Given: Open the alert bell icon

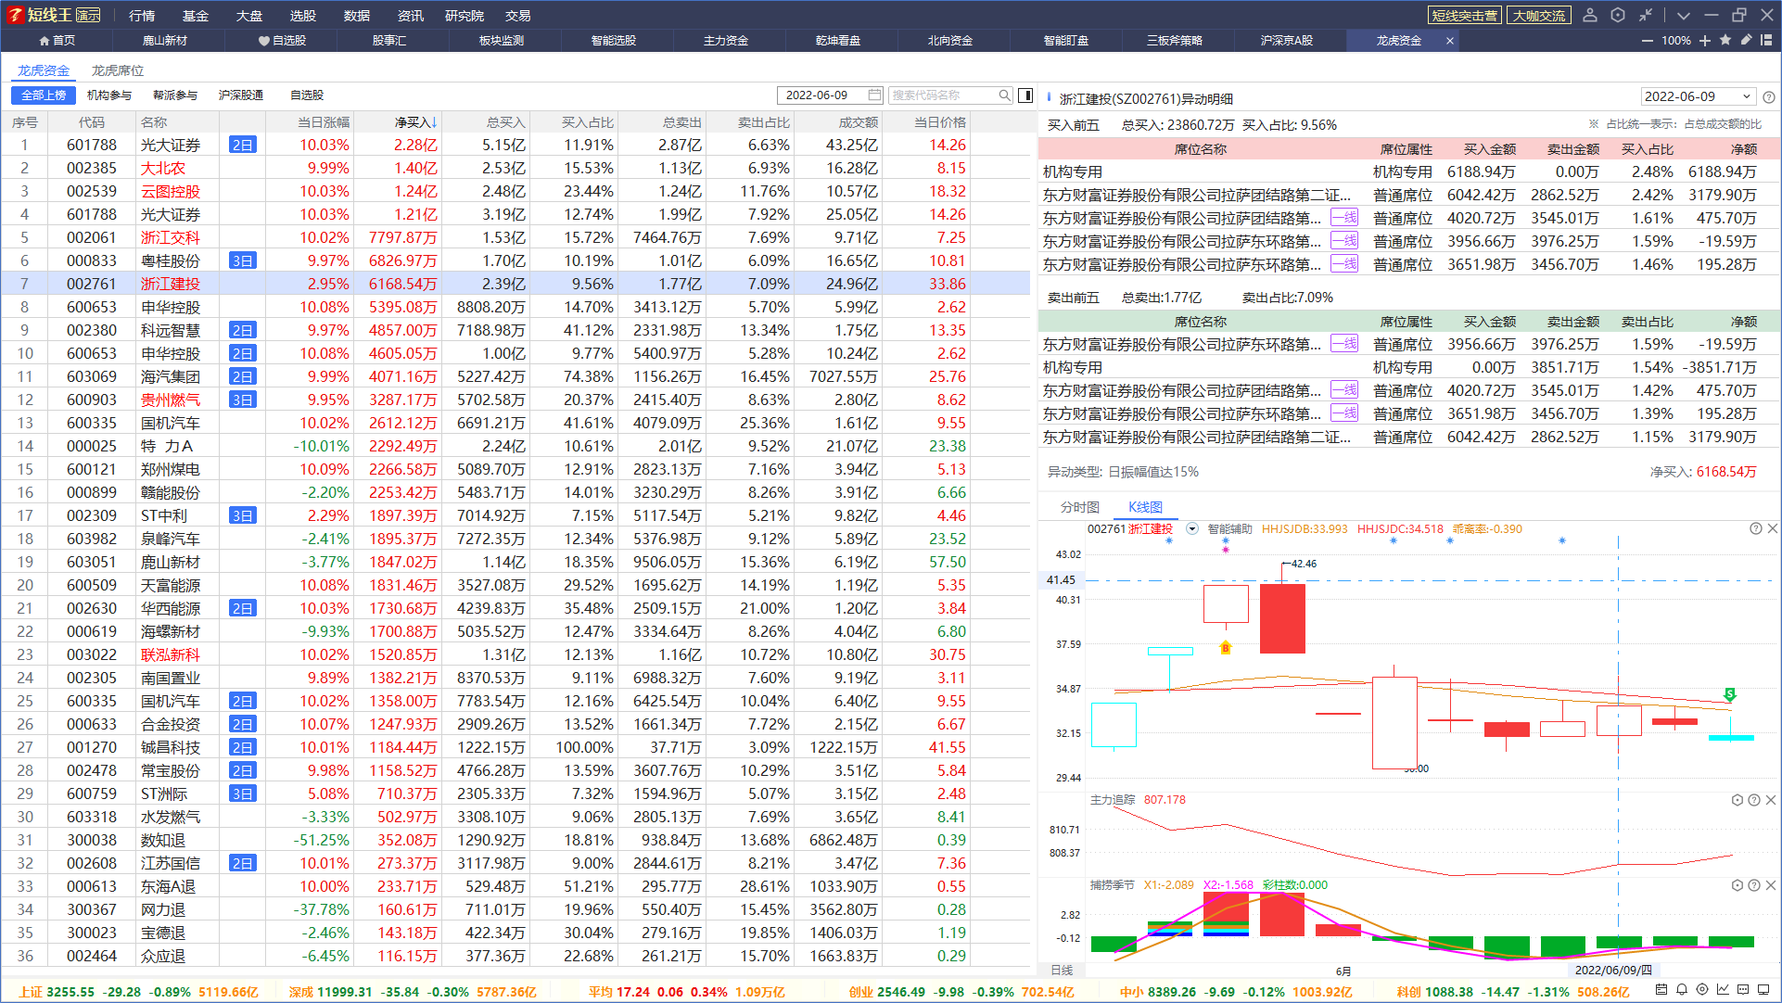Looking at the screenshot, I should click(1682, 990).
